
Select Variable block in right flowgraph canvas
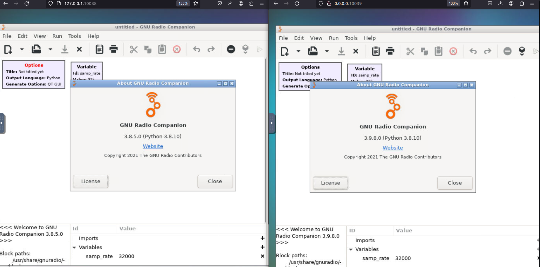click(365, 72)
